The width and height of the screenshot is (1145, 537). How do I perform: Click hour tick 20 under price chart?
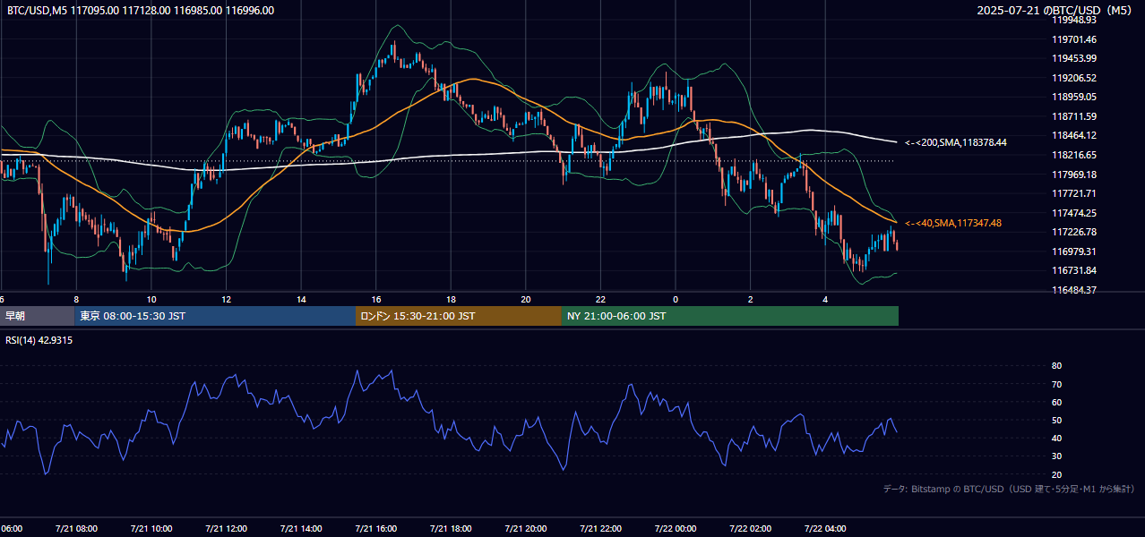526,299
